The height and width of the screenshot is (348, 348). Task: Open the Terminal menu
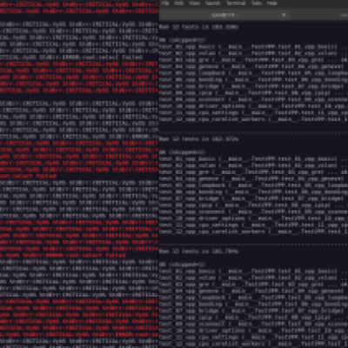pos(236,3)
